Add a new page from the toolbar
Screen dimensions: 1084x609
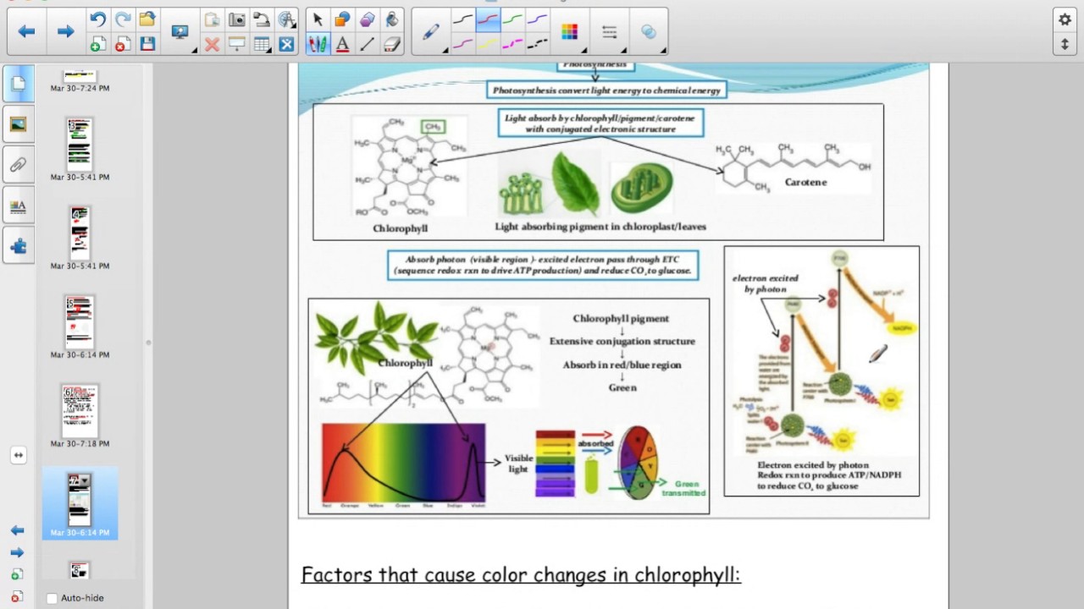[97, 44]
